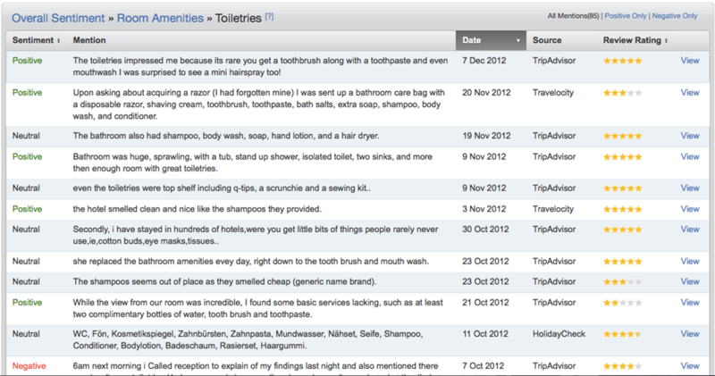715x376 pixels.
Task: Click the date 11 Oct 2012
Action: [485, 334]
